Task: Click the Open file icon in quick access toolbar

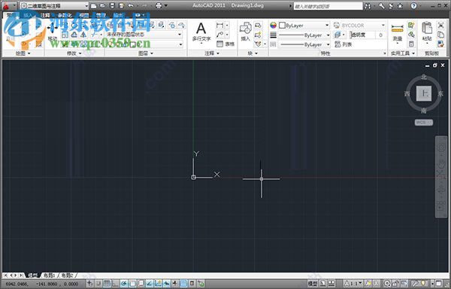Action: pos(103,5)
